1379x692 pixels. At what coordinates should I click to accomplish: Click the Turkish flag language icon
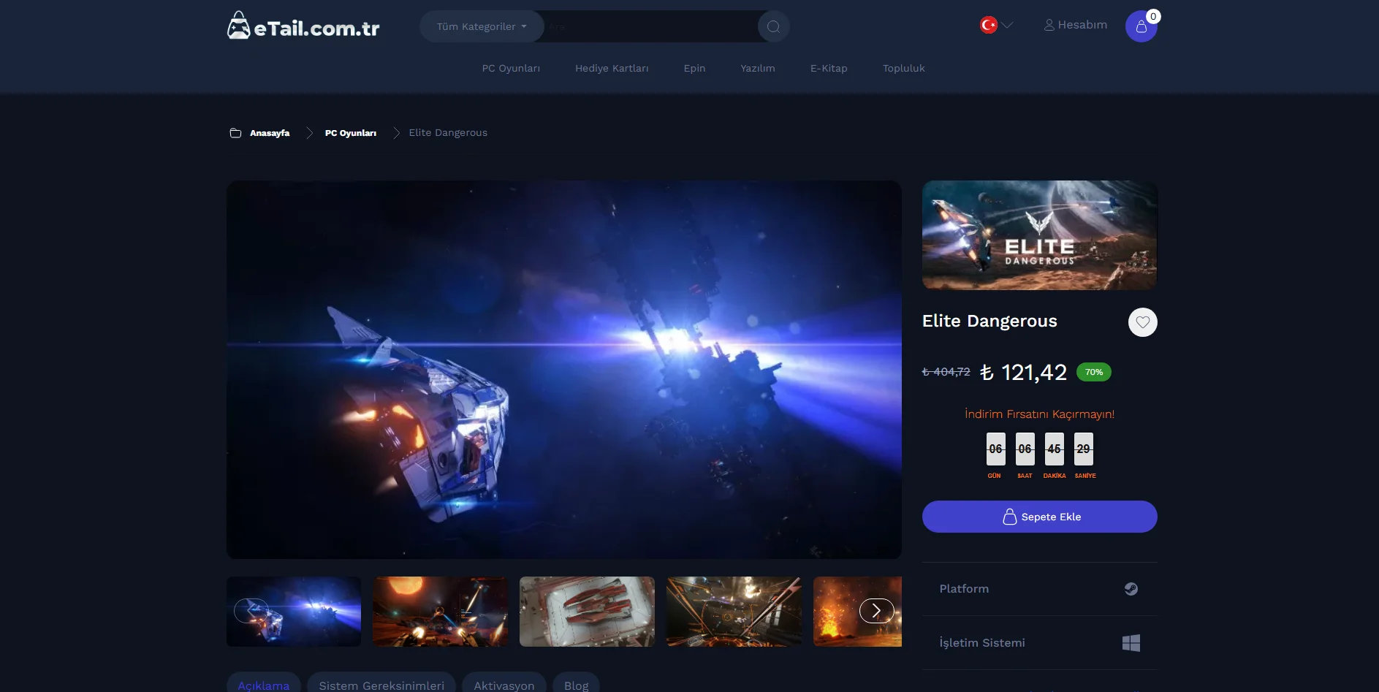coord(988,25)
